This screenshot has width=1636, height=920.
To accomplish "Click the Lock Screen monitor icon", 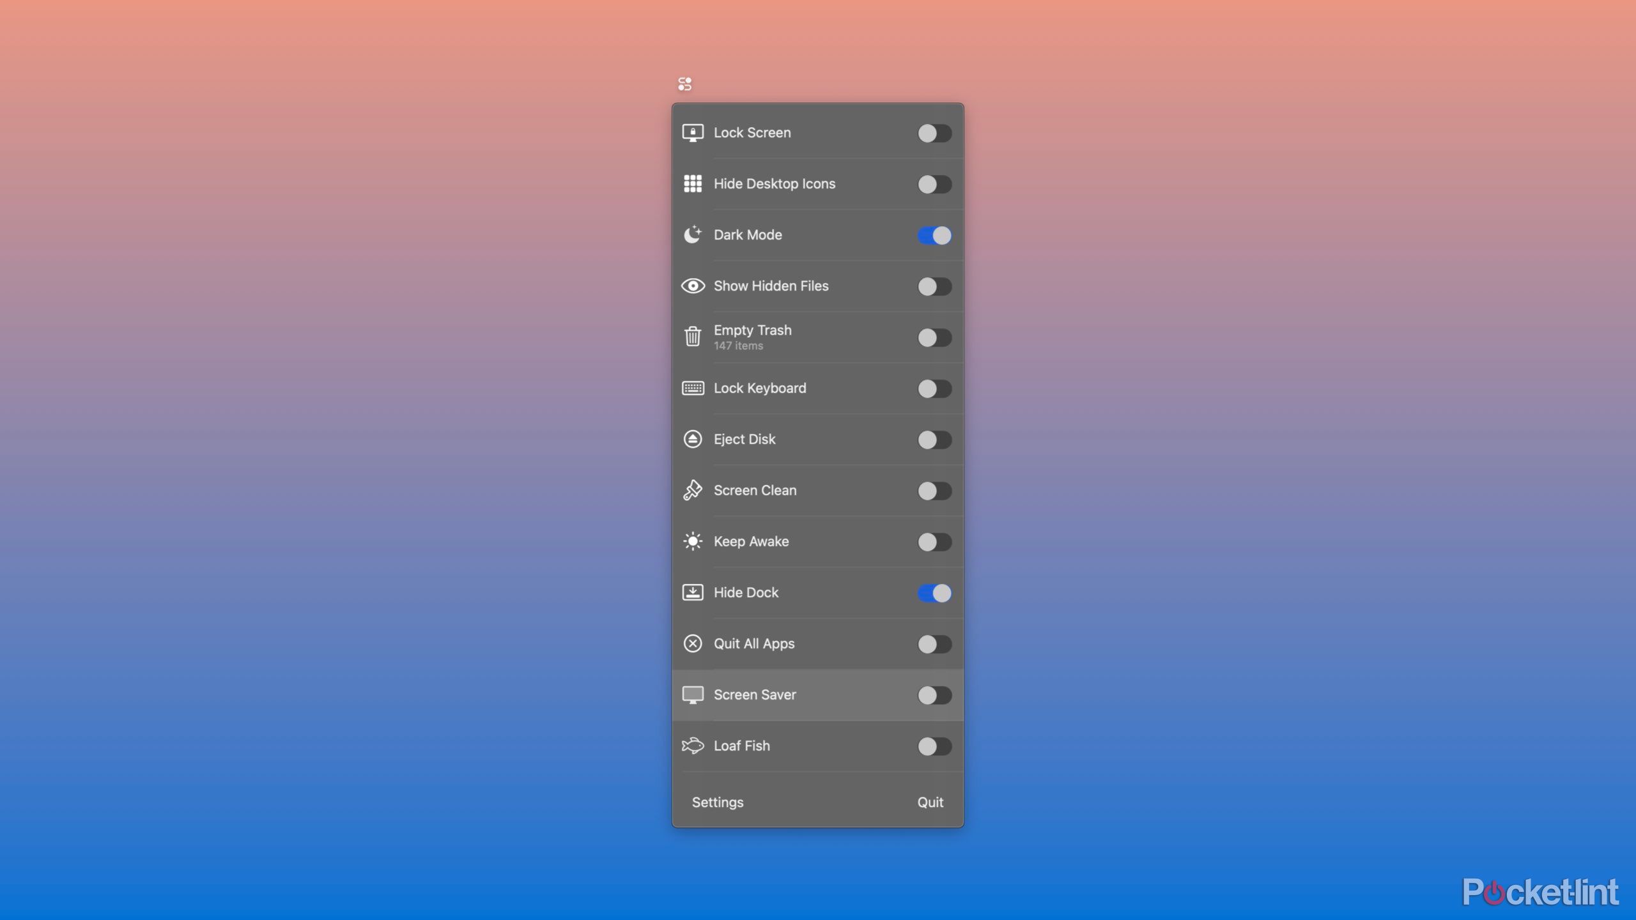I will (693, 133).
